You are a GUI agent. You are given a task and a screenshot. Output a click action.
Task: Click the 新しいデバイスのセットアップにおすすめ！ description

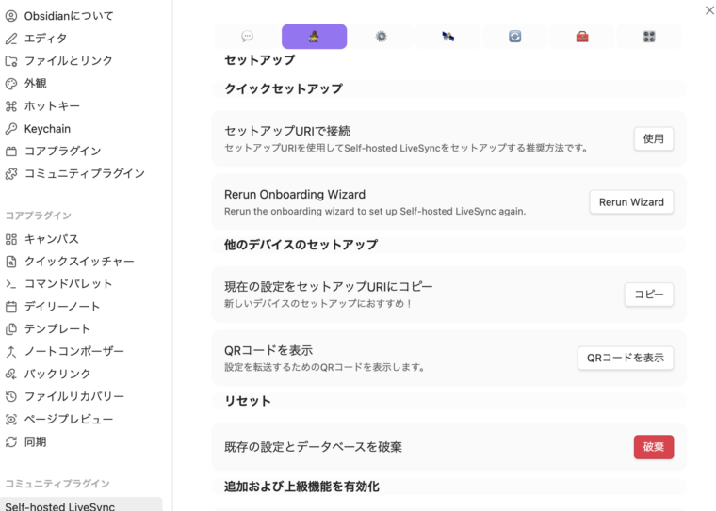[318, 304]
